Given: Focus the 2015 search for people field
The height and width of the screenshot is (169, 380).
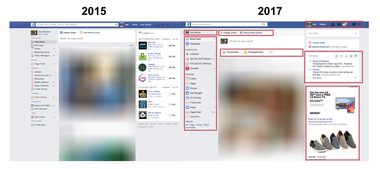Looking at the screenshot, I should coord(77,25).
